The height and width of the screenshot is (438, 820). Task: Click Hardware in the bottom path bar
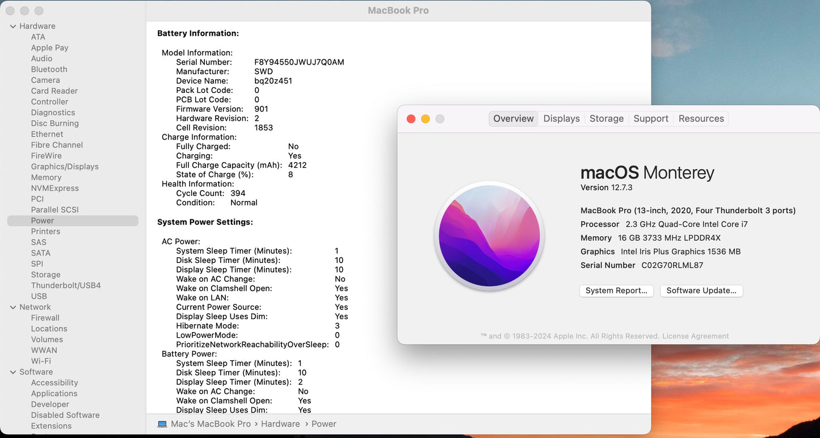280,424
